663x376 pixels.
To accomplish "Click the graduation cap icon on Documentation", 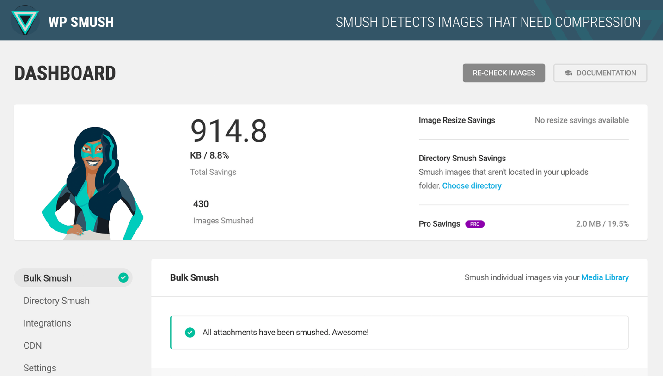I will 568,73.
